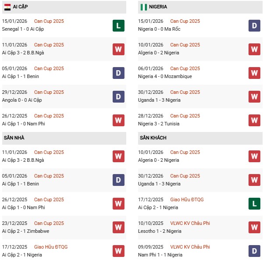Click the green L badge under Sân Khách

click(254, 204)
